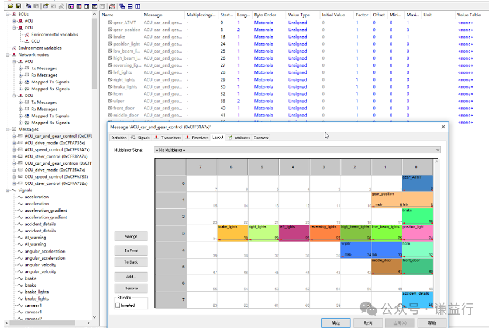Screen dimensions: 489x328
Task: Expand the CCU_steer_control message node
Action: tap(14, 183)
